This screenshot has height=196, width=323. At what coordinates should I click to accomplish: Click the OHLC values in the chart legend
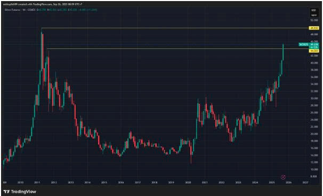point(67,10)
